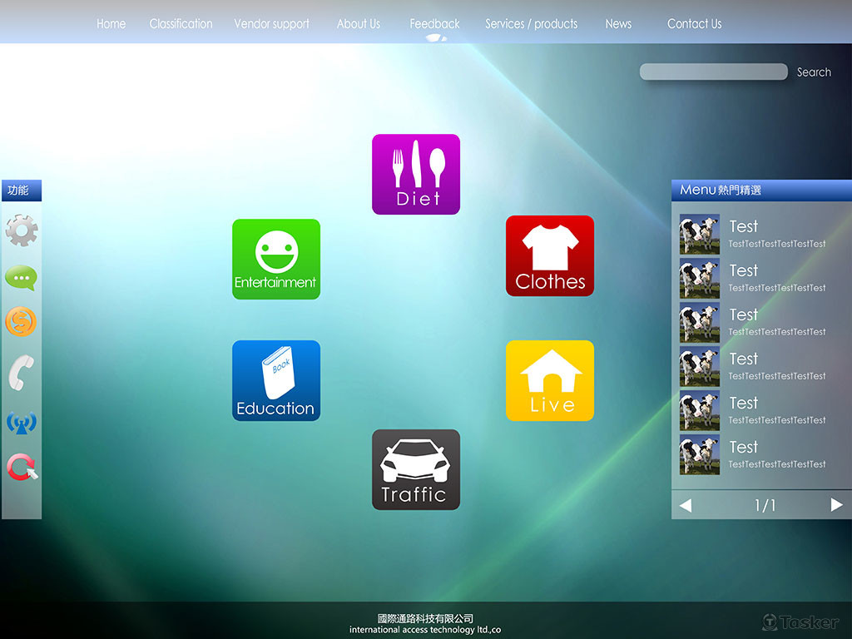Open the Classification menu item
The image size is (852, 639).
pos(181,24)
